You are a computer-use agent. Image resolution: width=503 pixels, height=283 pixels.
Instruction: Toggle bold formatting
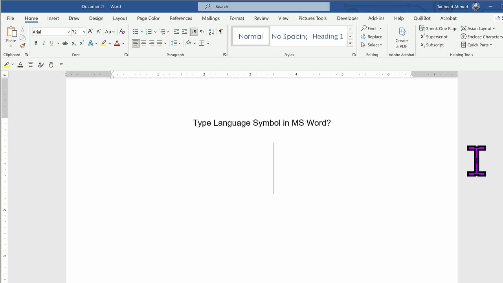36,43
